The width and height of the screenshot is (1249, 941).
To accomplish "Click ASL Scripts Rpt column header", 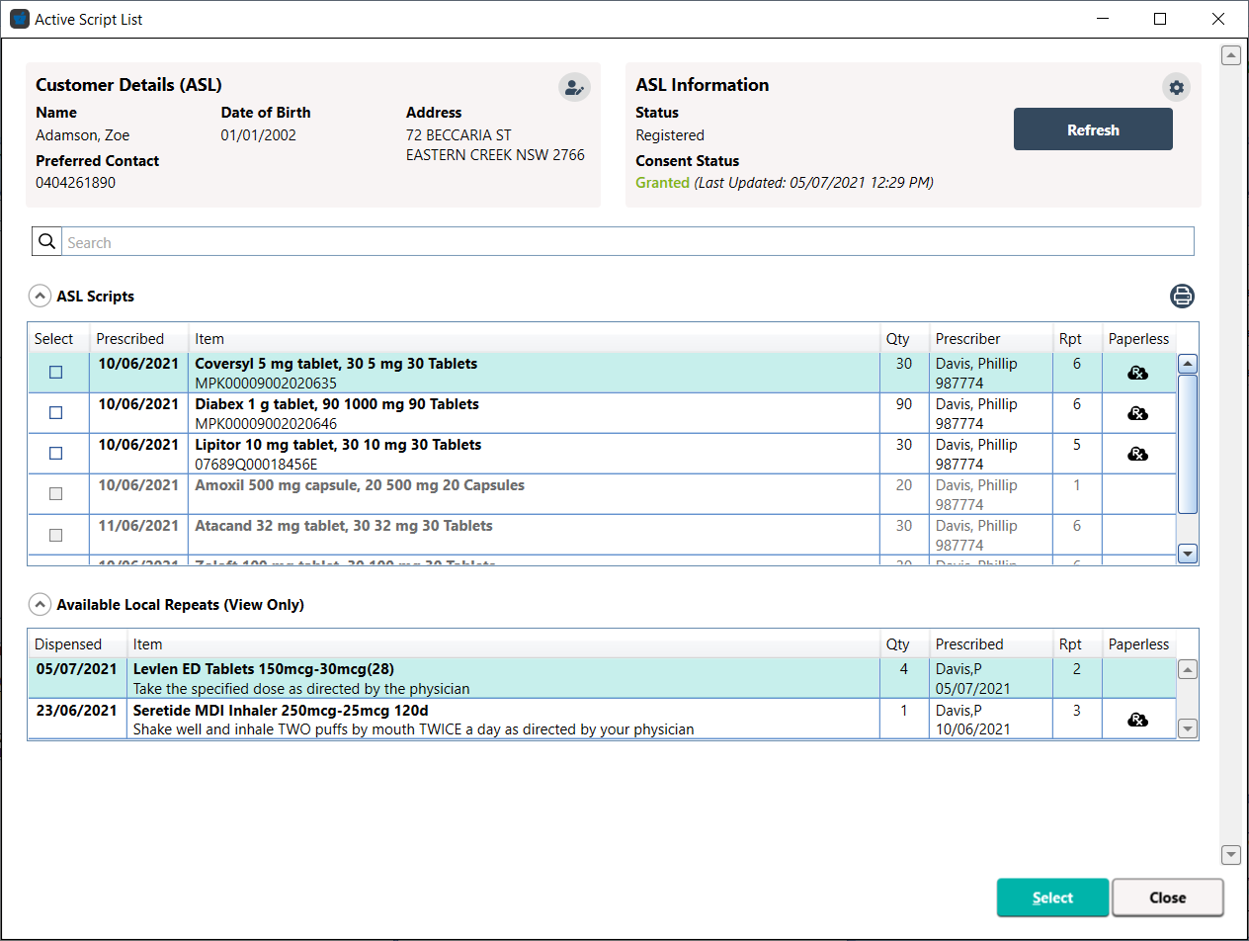I will coord(1076,338).
